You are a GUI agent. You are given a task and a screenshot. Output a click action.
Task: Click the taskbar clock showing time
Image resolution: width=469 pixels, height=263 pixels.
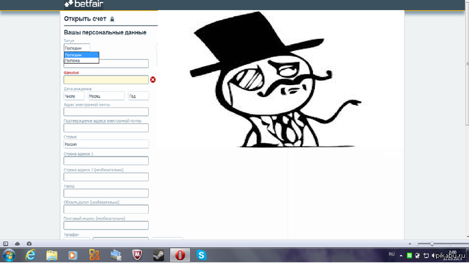click(x=452, y=256)
